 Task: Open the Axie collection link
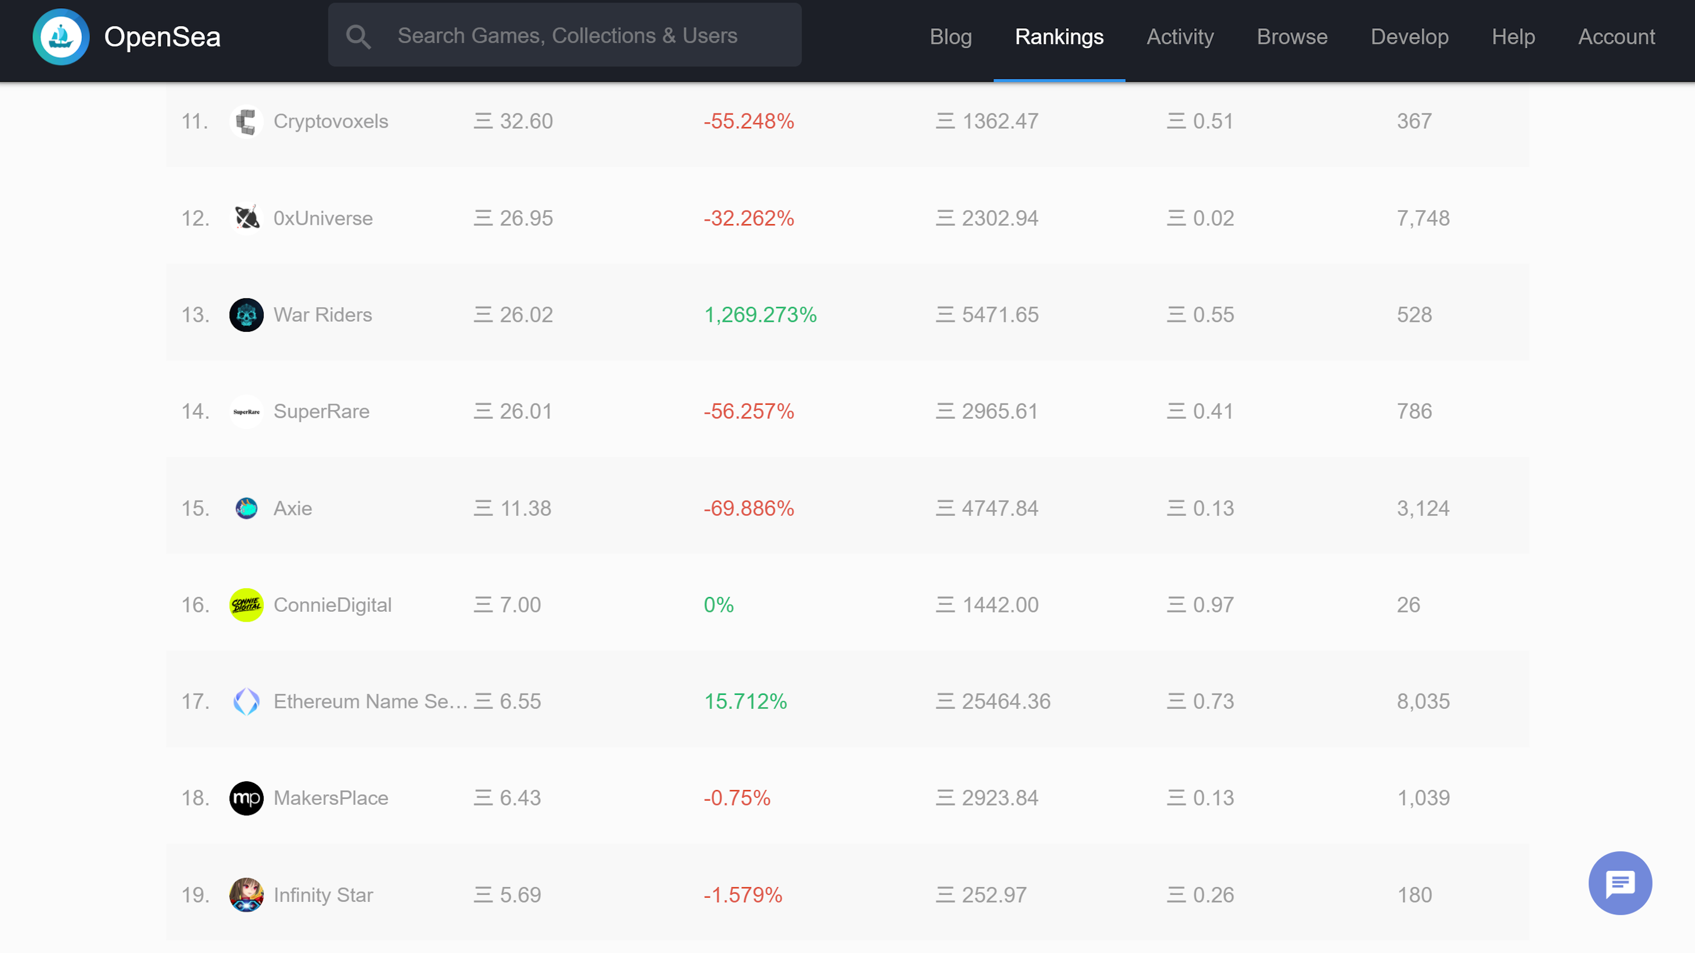[293, 508]
